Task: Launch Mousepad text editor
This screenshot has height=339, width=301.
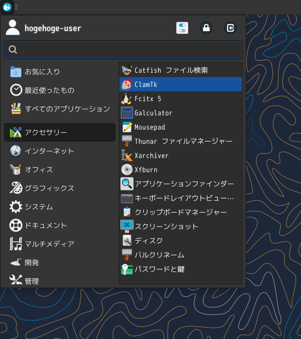Action: (x=181, y=127)
